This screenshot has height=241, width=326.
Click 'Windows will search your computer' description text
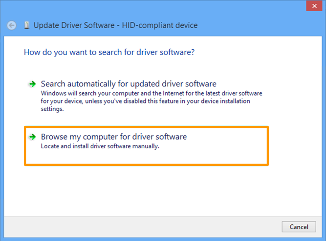point(88,93)
